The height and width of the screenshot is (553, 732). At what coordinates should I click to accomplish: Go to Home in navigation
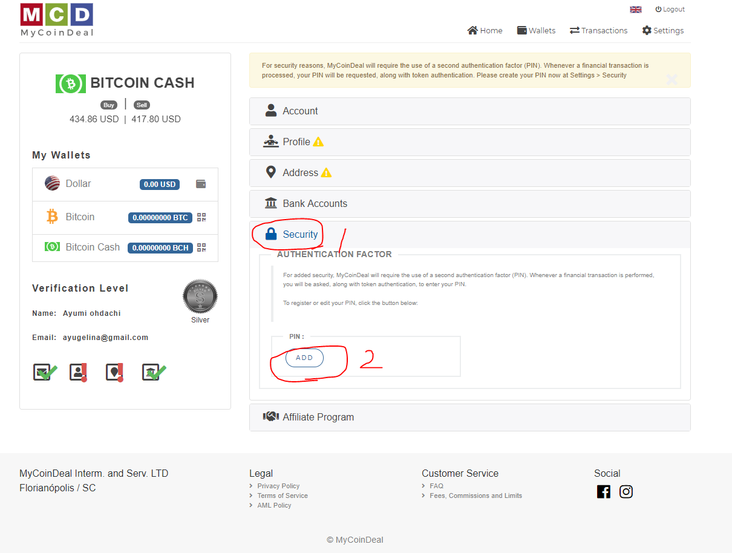(x=485, y=30)
